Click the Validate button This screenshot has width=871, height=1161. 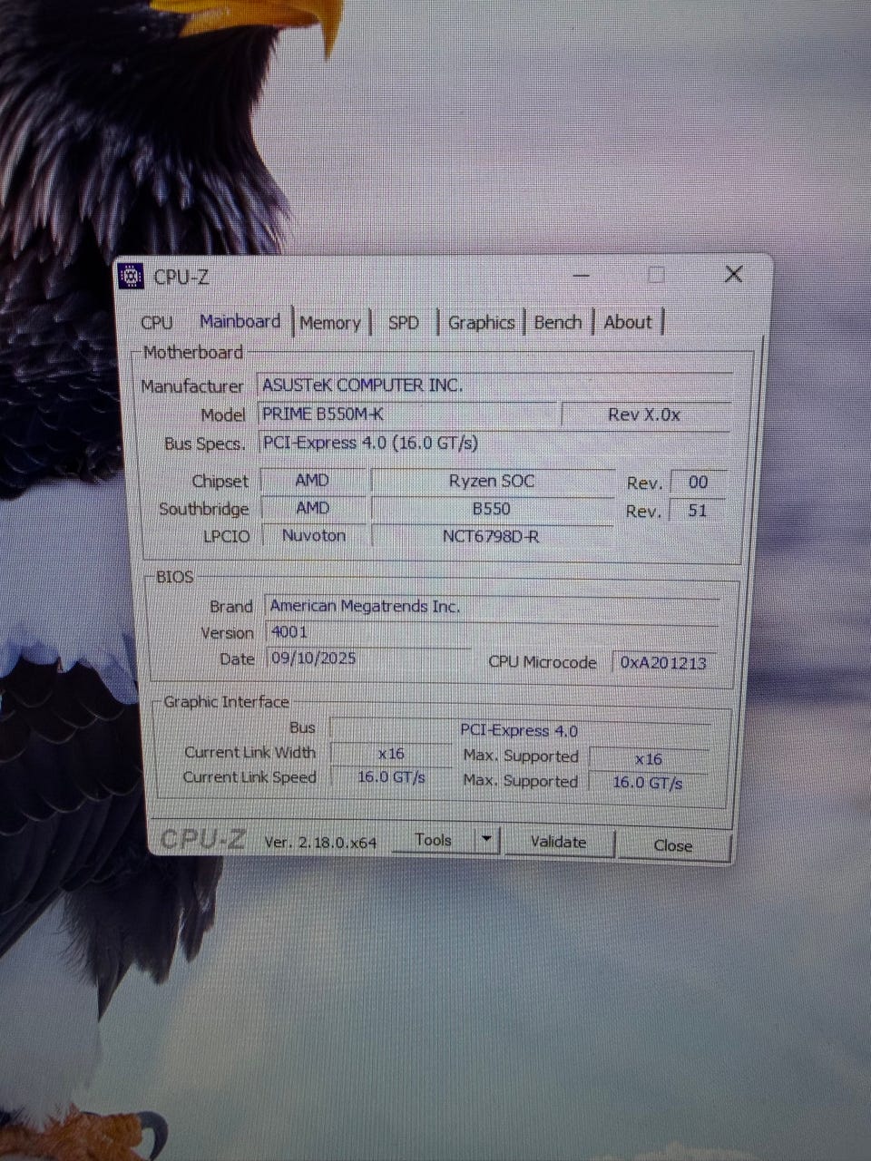(558, 842)
